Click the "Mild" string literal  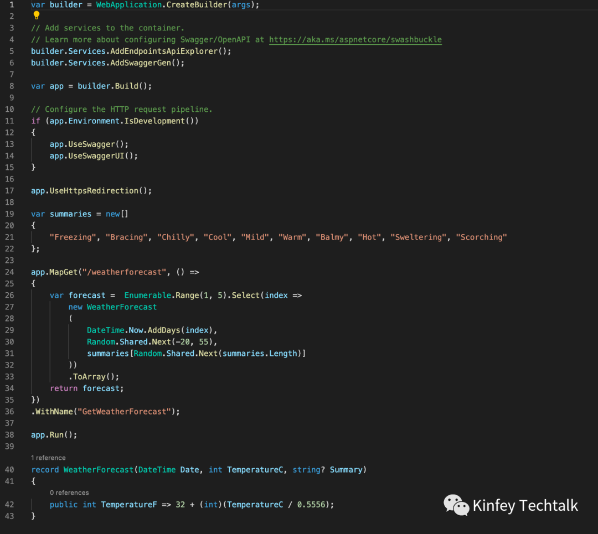(255, 237)
